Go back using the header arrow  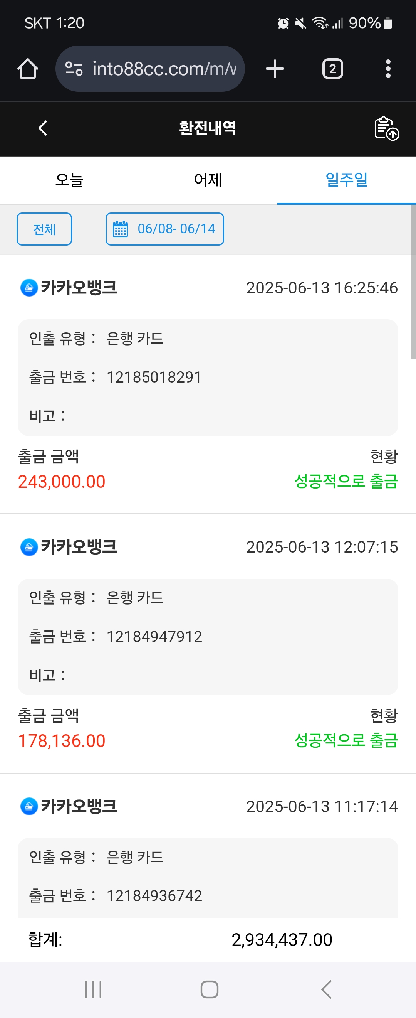coord(43,128)
